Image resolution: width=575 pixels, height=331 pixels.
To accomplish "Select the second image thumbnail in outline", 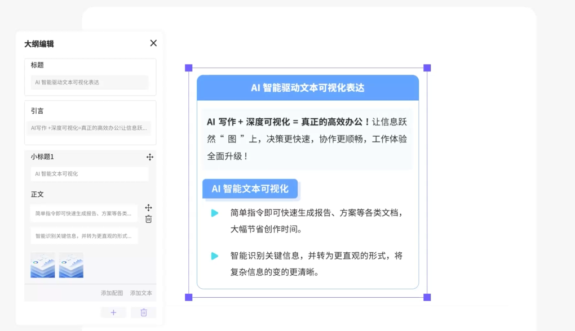I will (x=71, y=265).
